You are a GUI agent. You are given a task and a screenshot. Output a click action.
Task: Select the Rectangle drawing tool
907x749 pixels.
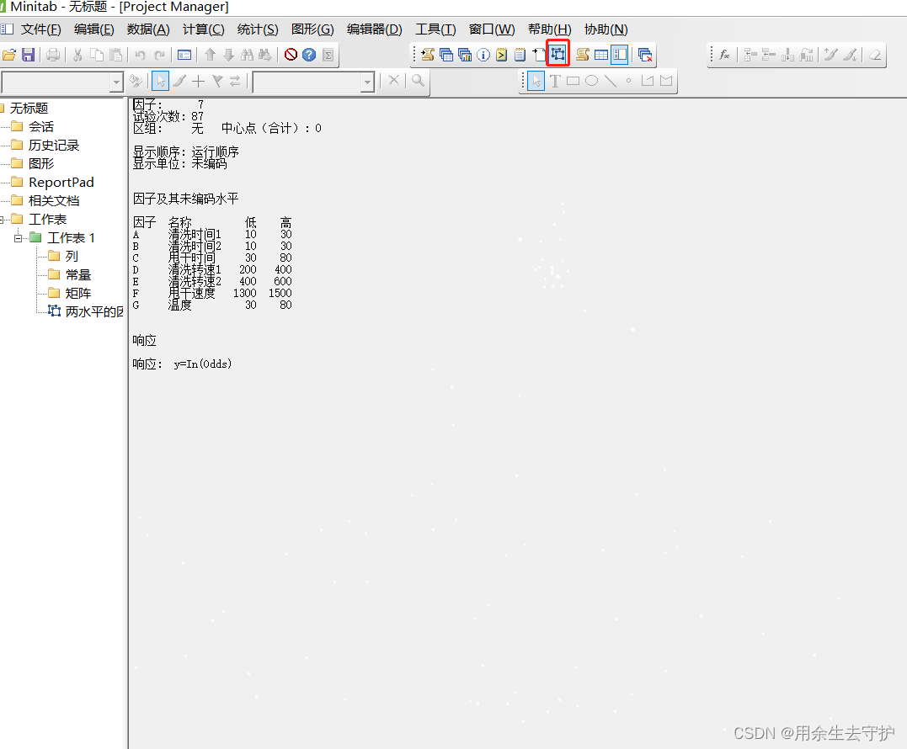pyautogui.click(x=574, y=81)
